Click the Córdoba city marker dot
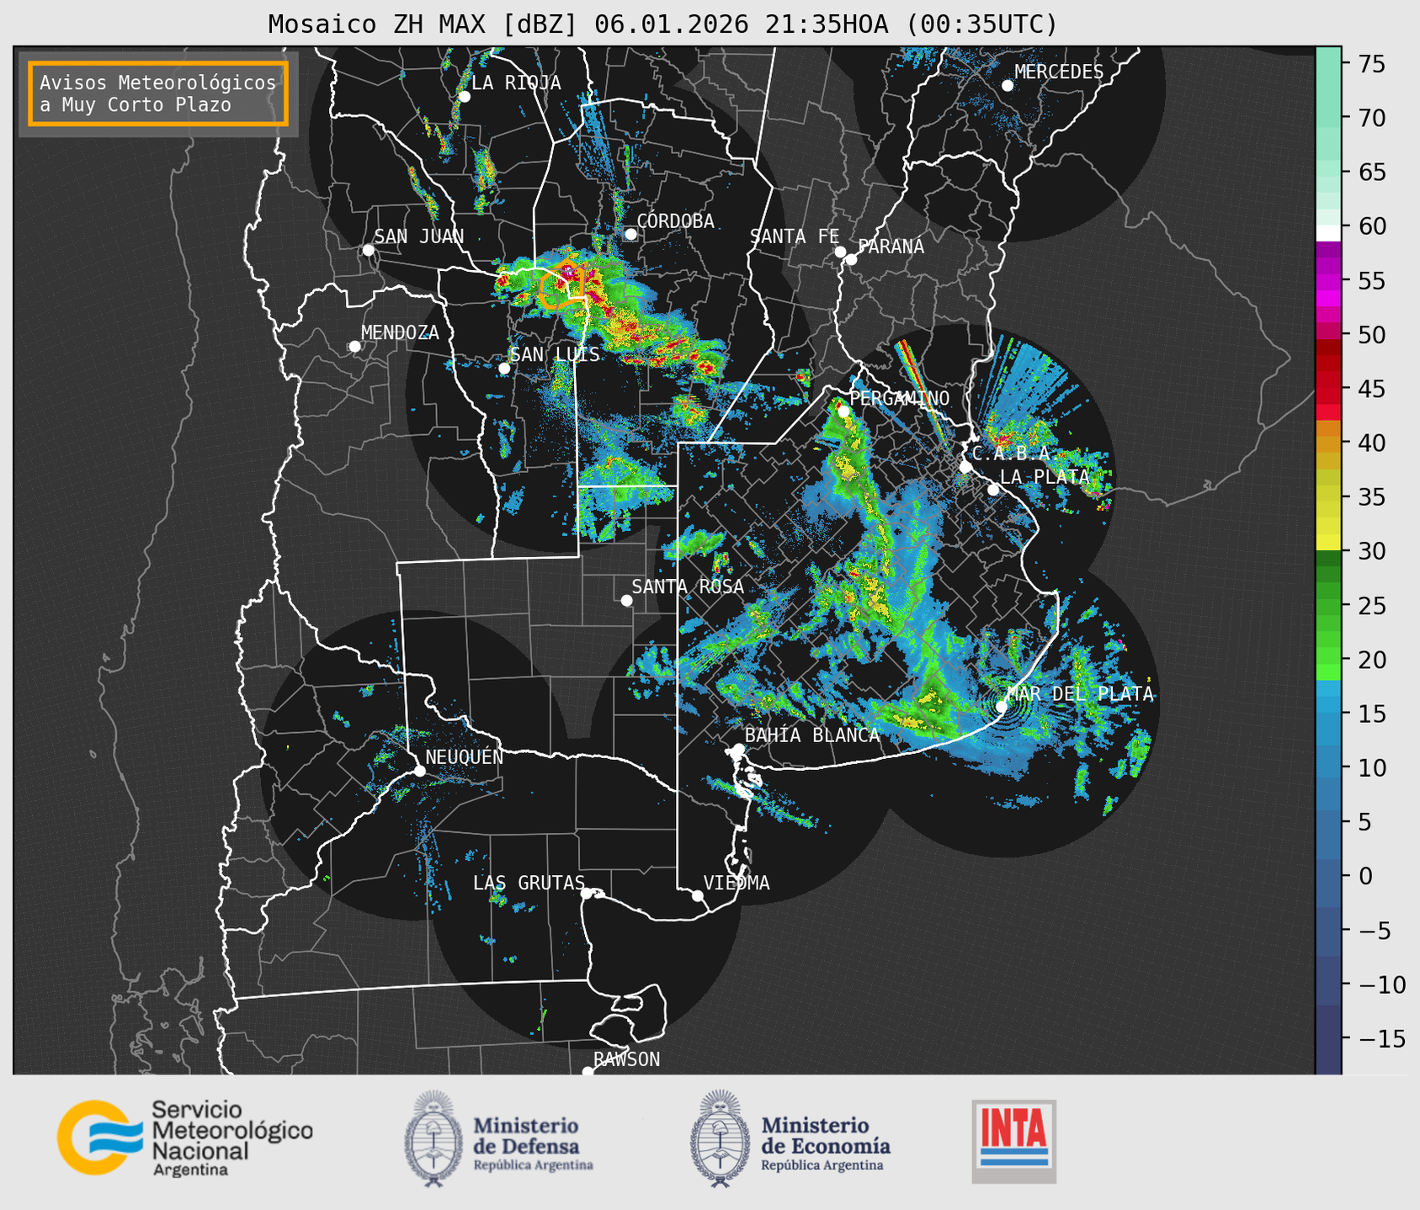Image resolution: width=1420 pixels, height=1210 pixels. pos(630,234)
